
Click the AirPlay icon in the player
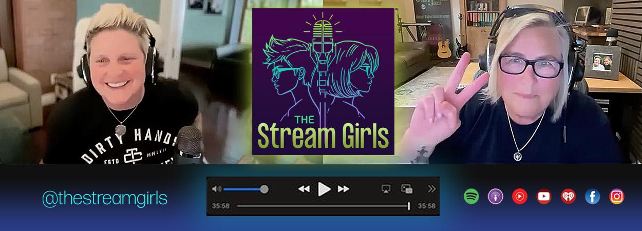386,189
